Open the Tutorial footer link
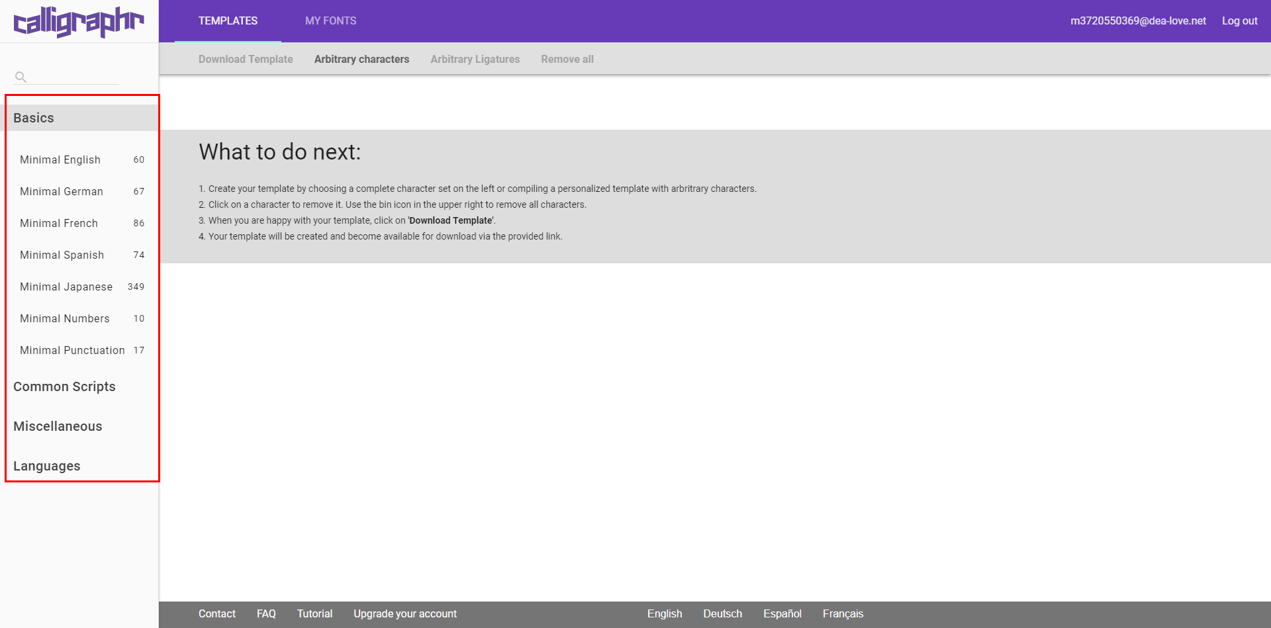The height and width of the screenshot is (628, 1271). 314,614
